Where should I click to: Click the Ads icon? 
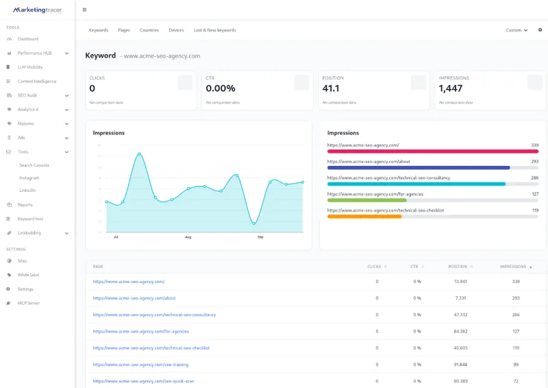(x=9, y=138)
